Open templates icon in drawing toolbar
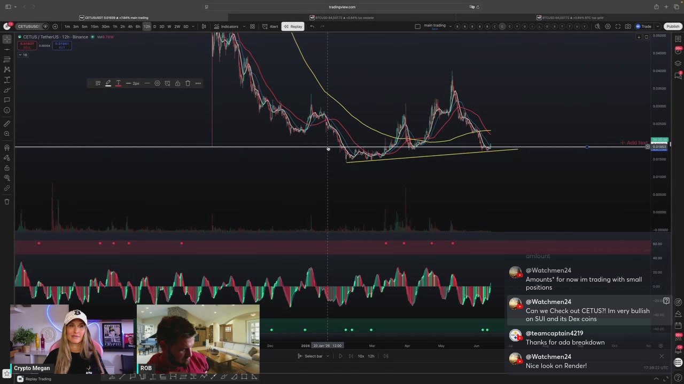 [98, 83]
